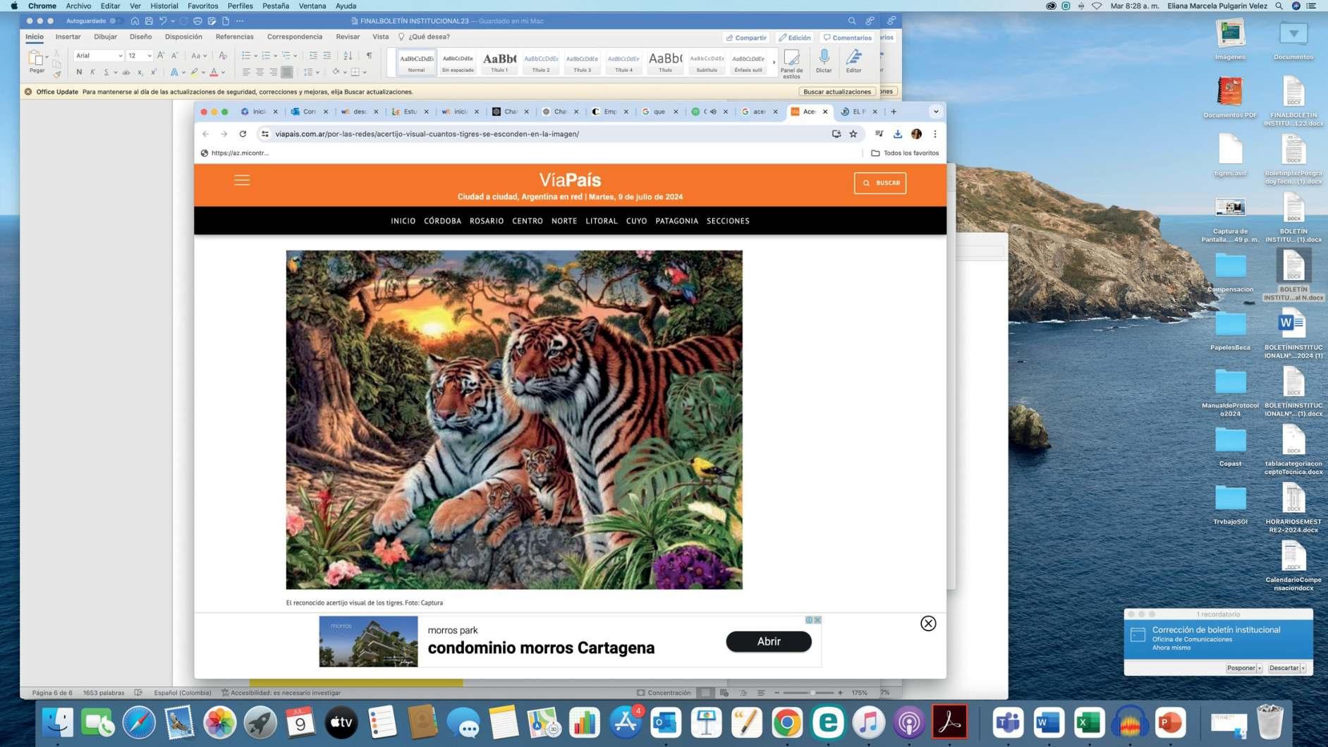Open the Editor tool in Word
This screenshot has width=1328, height=747.
(853, 61)
